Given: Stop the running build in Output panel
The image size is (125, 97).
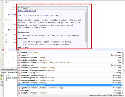Looking at the screenshot, I should click(2, 82).
